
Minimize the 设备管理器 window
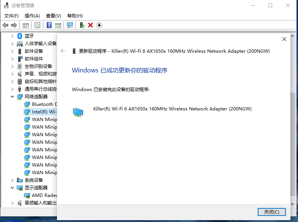click(253, 5)
